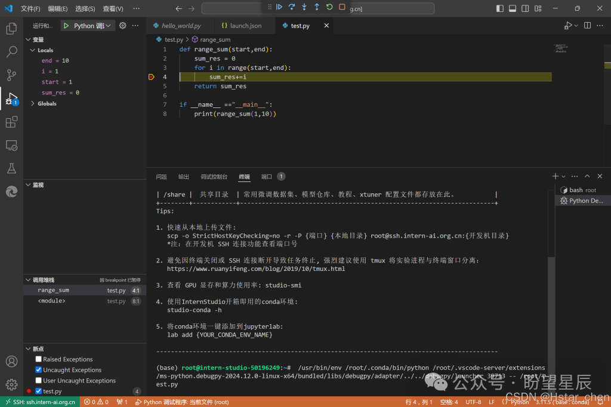
Task: Switch to the Output panel tab
Action: coord(184,177)
